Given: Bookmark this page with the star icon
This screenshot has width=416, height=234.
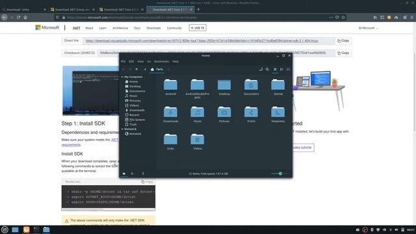Looking at the screenshot, I should pos(343,18).
